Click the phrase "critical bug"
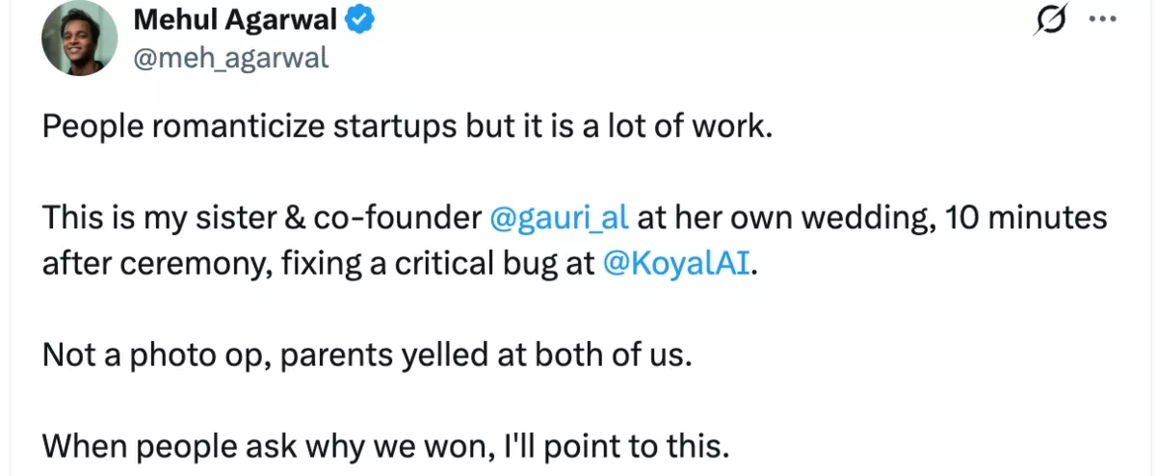Viewport: 1156px width, 476px height. 455,264
